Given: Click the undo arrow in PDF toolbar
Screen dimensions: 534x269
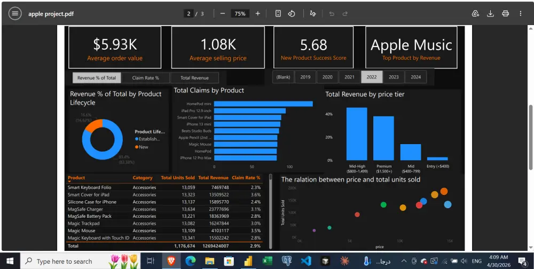Looking at the screenshot, I should pyautogui.click(x=332, y=14).
